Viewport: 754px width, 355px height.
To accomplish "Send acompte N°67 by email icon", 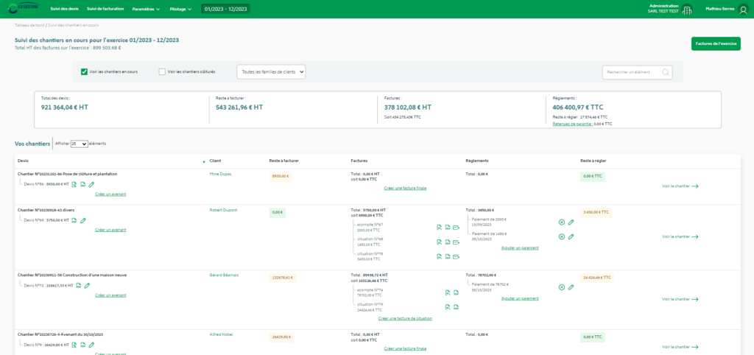I will 456,228.
